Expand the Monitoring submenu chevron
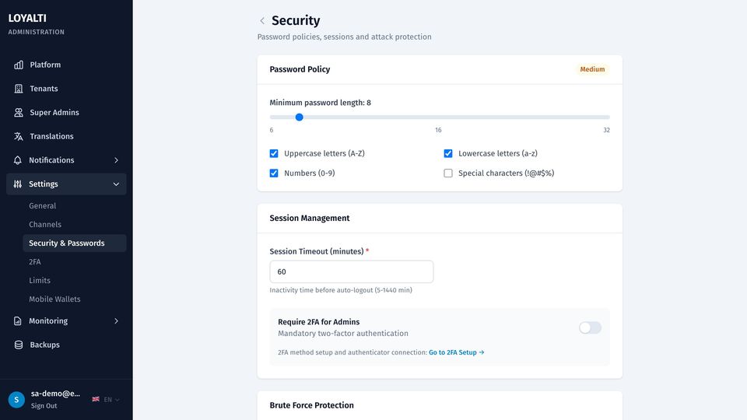This screenshot has width=747, height=420. point(116,321)
